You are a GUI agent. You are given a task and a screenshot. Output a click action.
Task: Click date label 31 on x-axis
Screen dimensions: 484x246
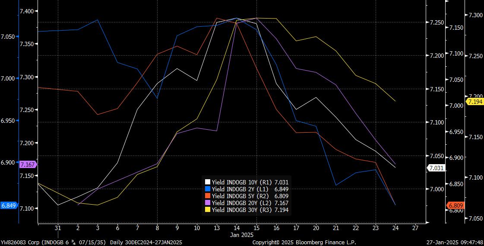pyautogui.click(x=58, y=228)
